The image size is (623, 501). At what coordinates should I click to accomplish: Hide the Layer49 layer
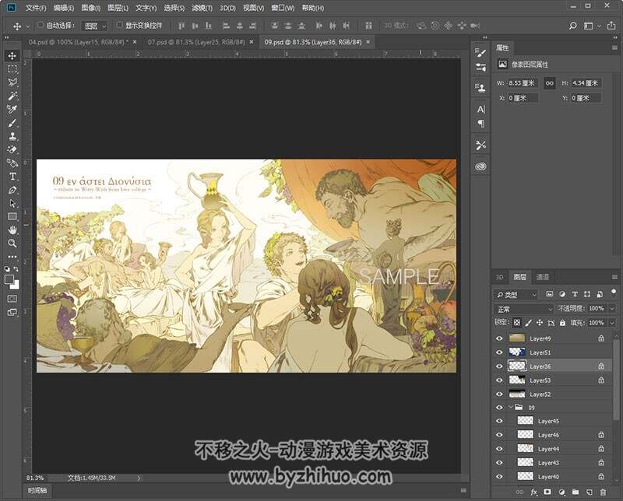coord(499,338)
